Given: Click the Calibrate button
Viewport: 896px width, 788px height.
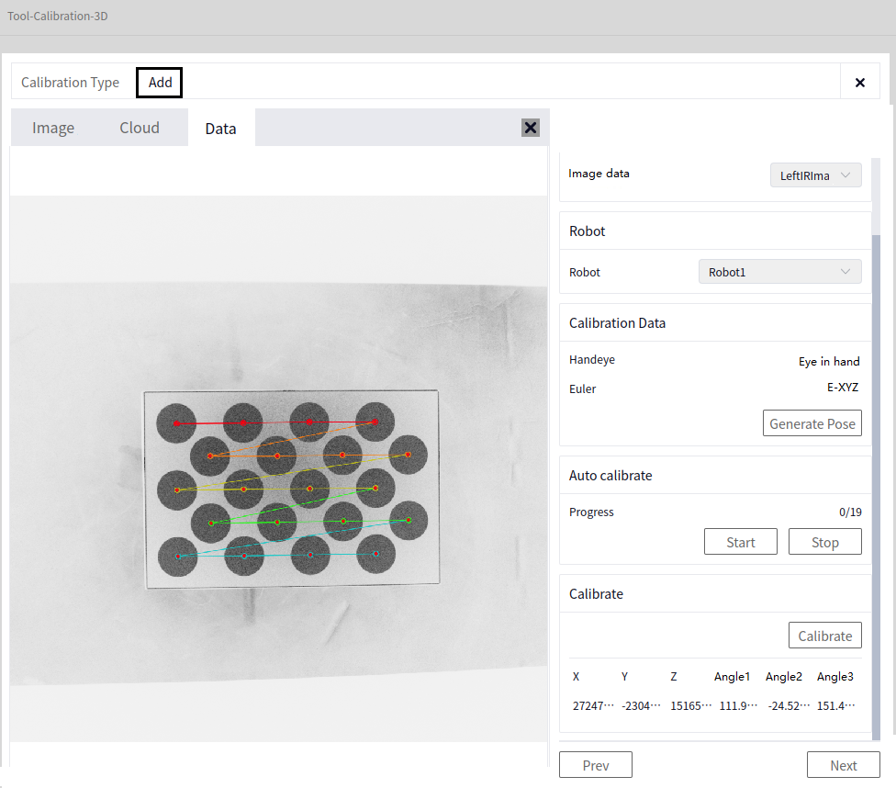Looking at the screenshot, I should click(825, 636).
